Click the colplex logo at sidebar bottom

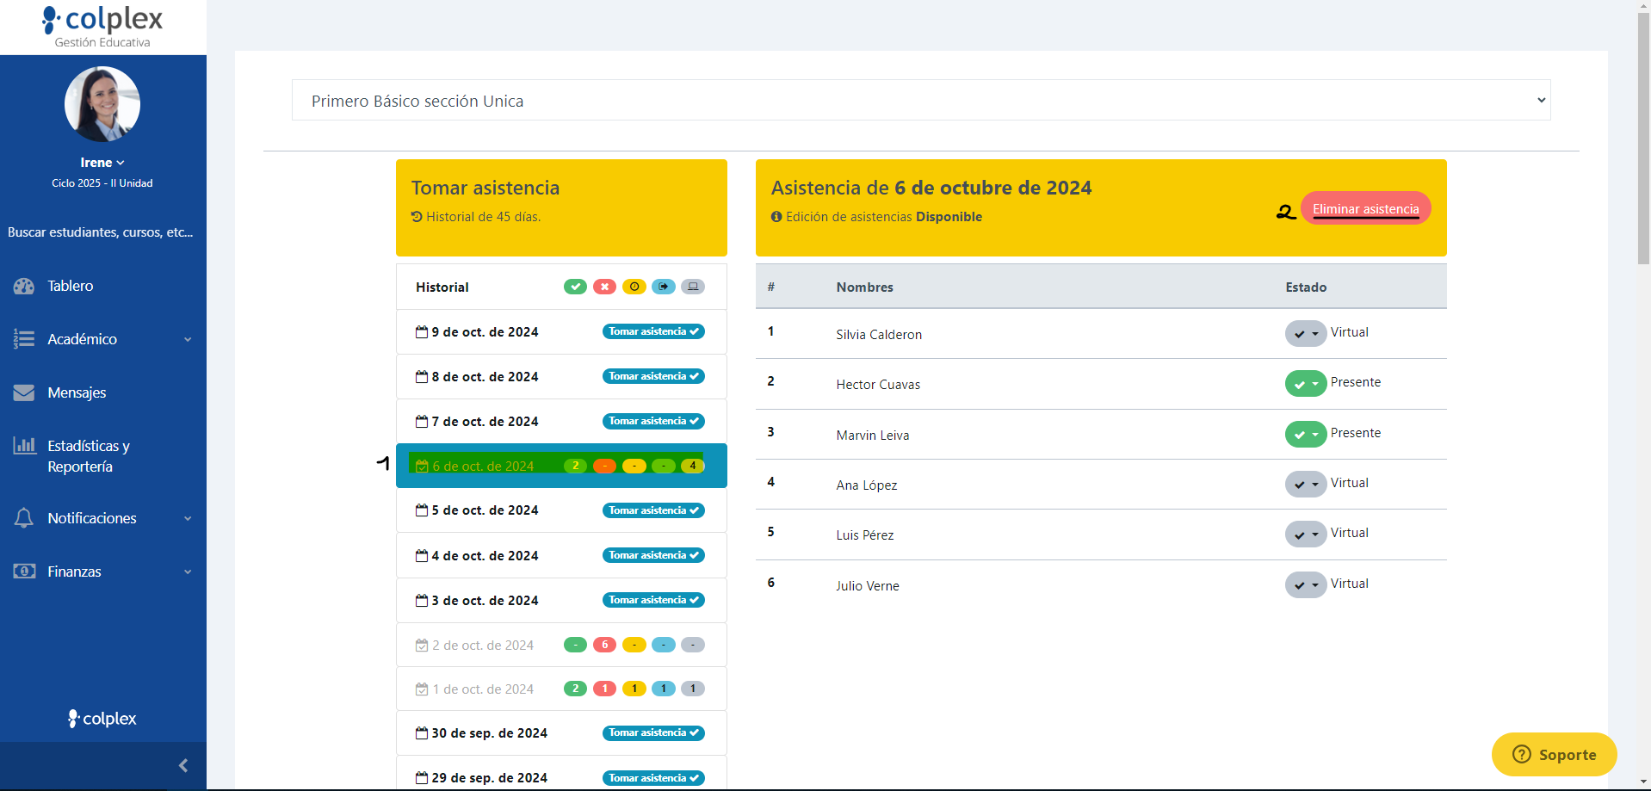(x=102, y=719)
